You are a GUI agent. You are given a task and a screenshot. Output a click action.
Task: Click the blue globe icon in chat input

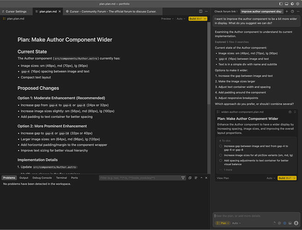click(284, 223)
